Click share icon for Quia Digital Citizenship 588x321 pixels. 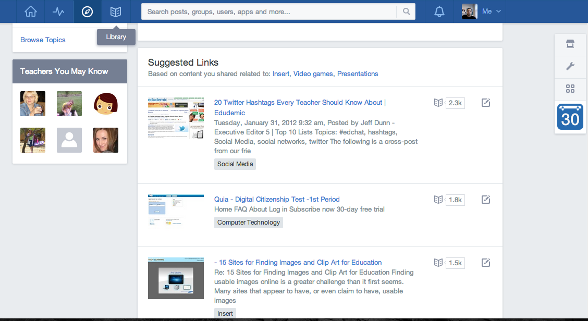click(x=486, y=200)
